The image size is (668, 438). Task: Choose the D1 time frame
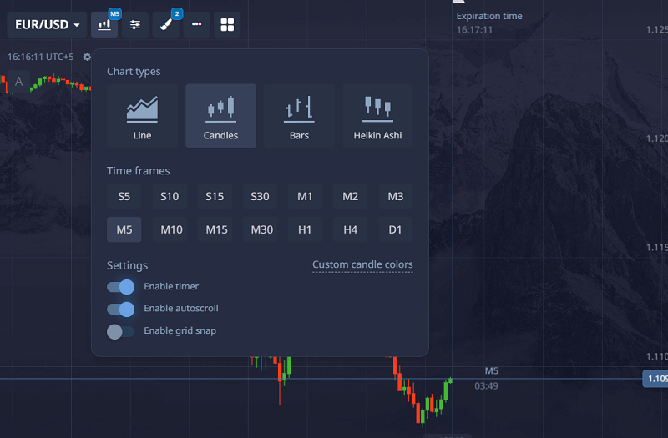(395, 229)
